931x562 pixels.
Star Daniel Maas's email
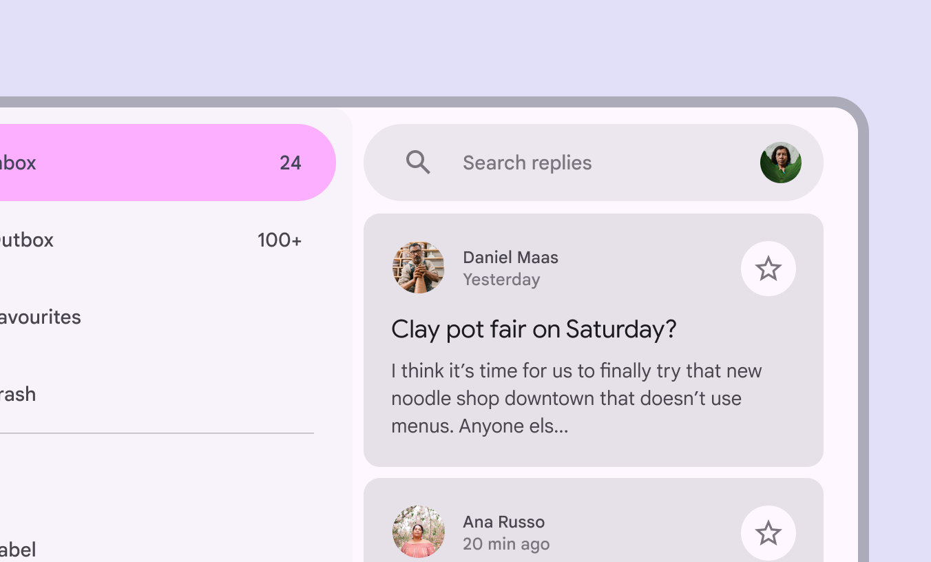tap(768, 269)
